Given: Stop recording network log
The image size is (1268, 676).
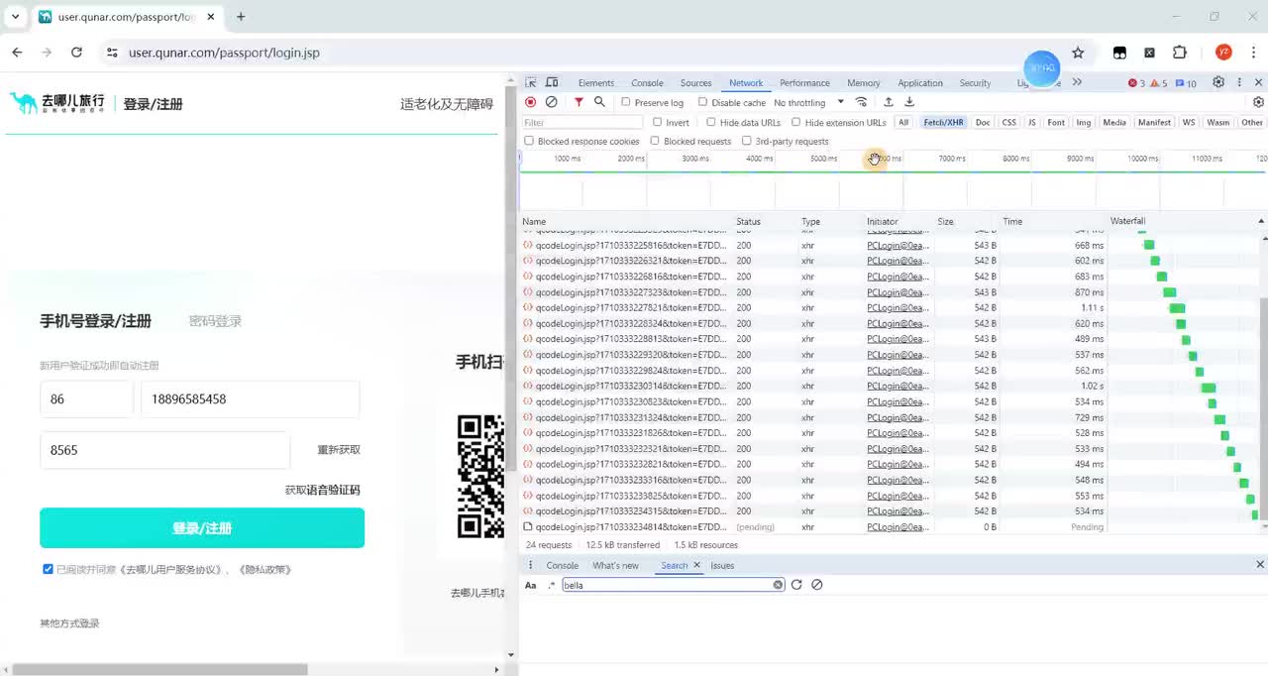Looking at the screenshot, I should [x=531, y=102].
